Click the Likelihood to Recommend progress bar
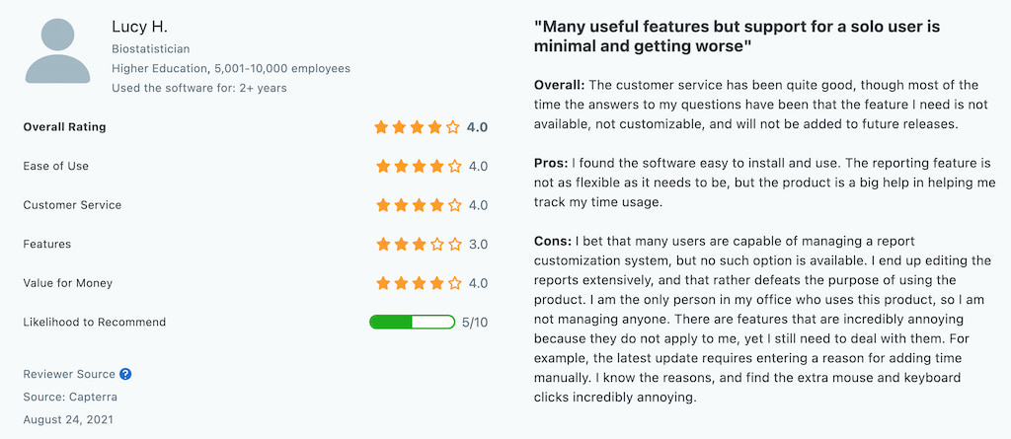The height and width of the screenshot is (439, 1011). pyautogui.click(x=411, y=322)
